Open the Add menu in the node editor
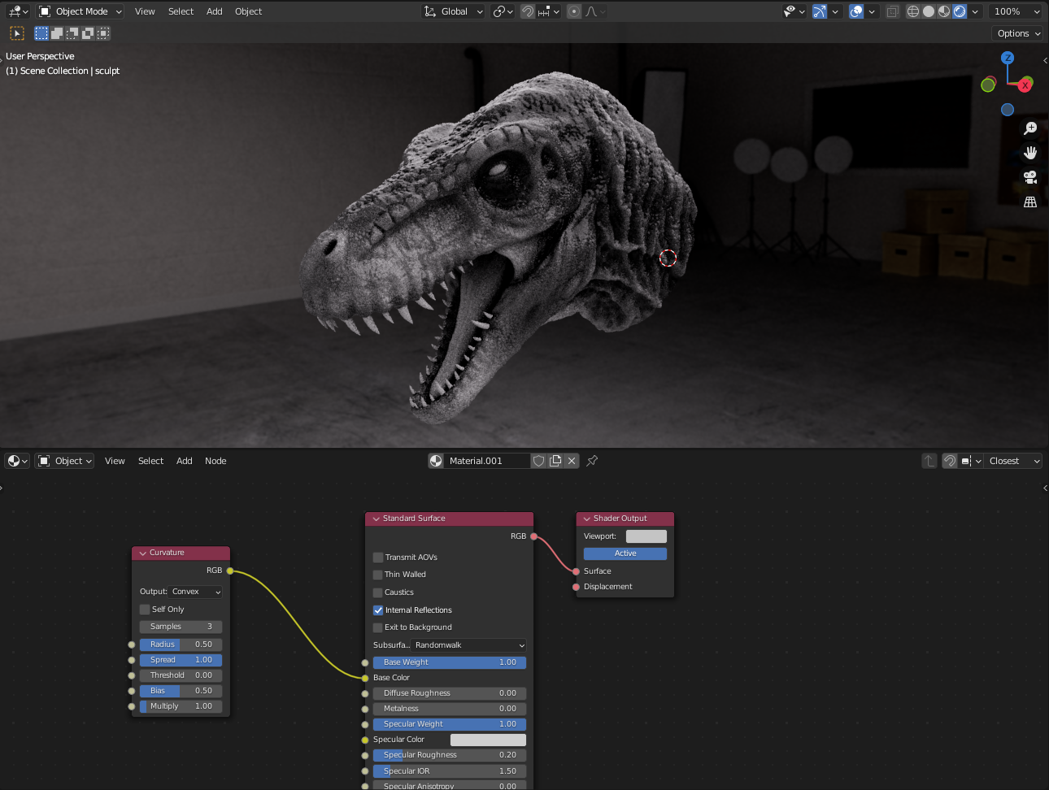The image size is (1049, 790). [184, 461]
